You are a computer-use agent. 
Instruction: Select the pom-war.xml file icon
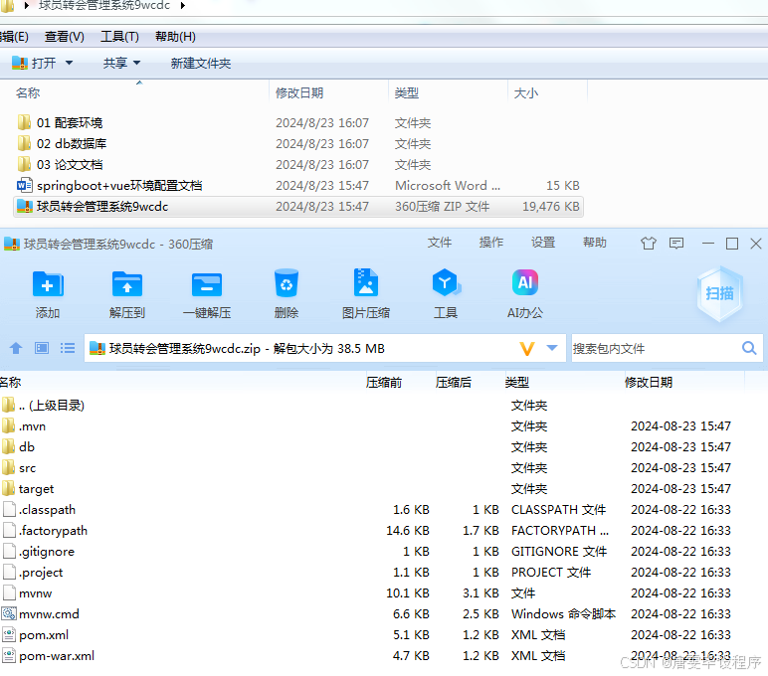point(8,655)
